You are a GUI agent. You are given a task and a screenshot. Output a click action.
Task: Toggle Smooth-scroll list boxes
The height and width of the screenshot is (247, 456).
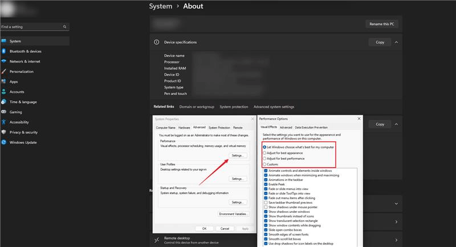point(266,239)
